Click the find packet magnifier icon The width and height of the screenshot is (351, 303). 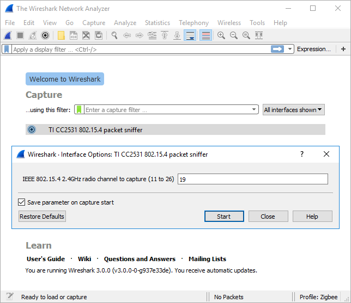pyautogui.click(x=114, y=35)
